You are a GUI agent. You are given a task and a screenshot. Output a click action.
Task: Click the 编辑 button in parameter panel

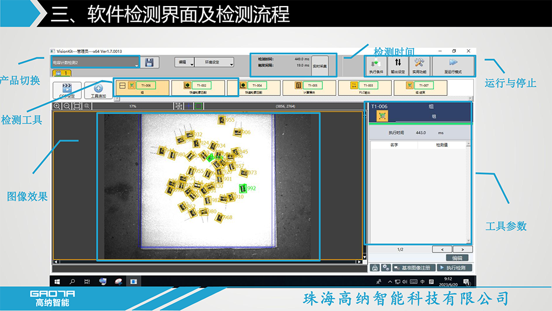coord(457,258)
